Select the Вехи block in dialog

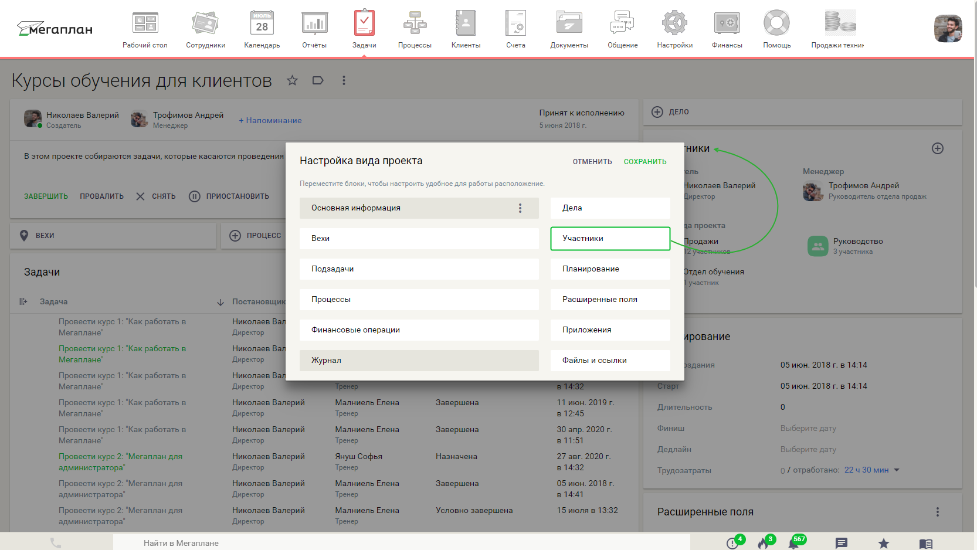(419, 239)
